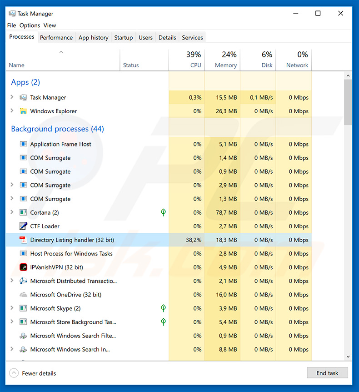
Task: Click the Microsoft Skype green leaf status icon
Action: (x=164, y=308)
